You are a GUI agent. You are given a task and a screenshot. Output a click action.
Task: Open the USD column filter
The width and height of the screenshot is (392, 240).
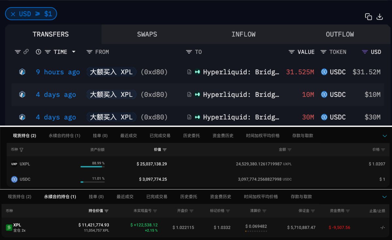pyautogui.click(x=365, y=52)
